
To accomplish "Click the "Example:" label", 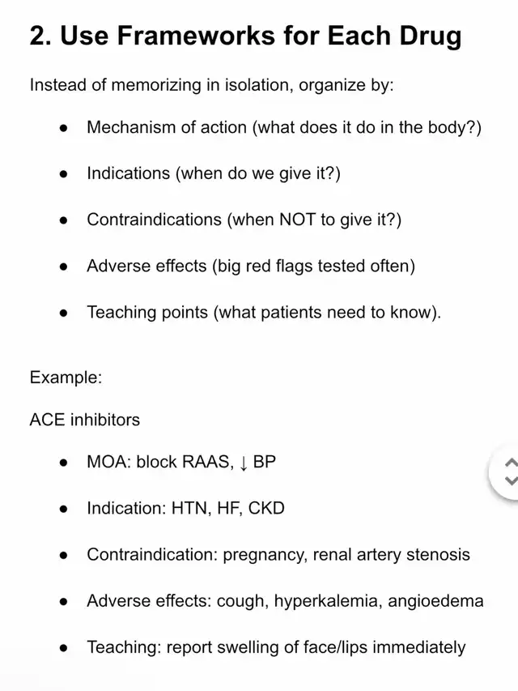I will coord(66,377).
